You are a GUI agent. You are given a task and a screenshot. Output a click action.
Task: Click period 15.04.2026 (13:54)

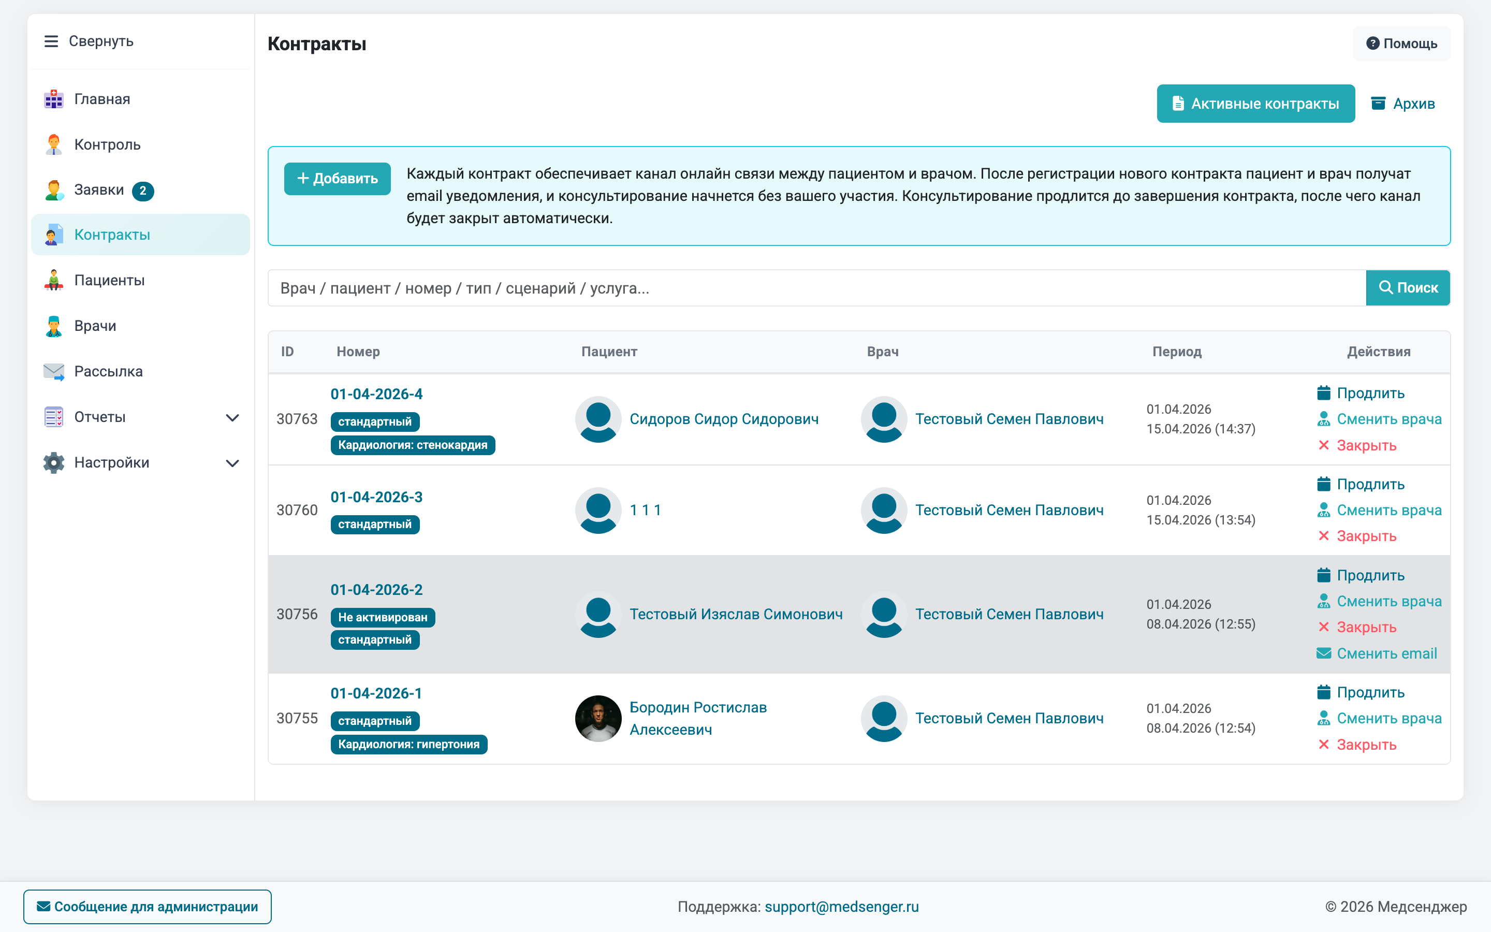click(1201, 520)
